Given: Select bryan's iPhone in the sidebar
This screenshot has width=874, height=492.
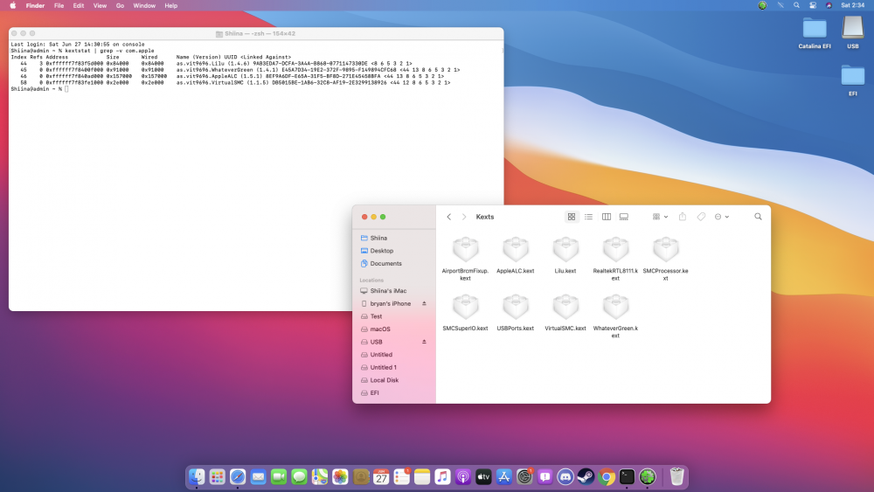Looking at the screenshot, I should pyautogui.click(x=388, y=303).
